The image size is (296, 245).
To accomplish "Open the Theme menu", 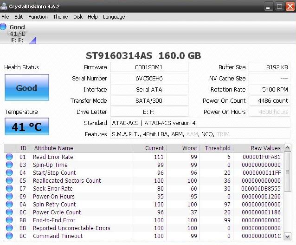I will [x=60, y=17].
